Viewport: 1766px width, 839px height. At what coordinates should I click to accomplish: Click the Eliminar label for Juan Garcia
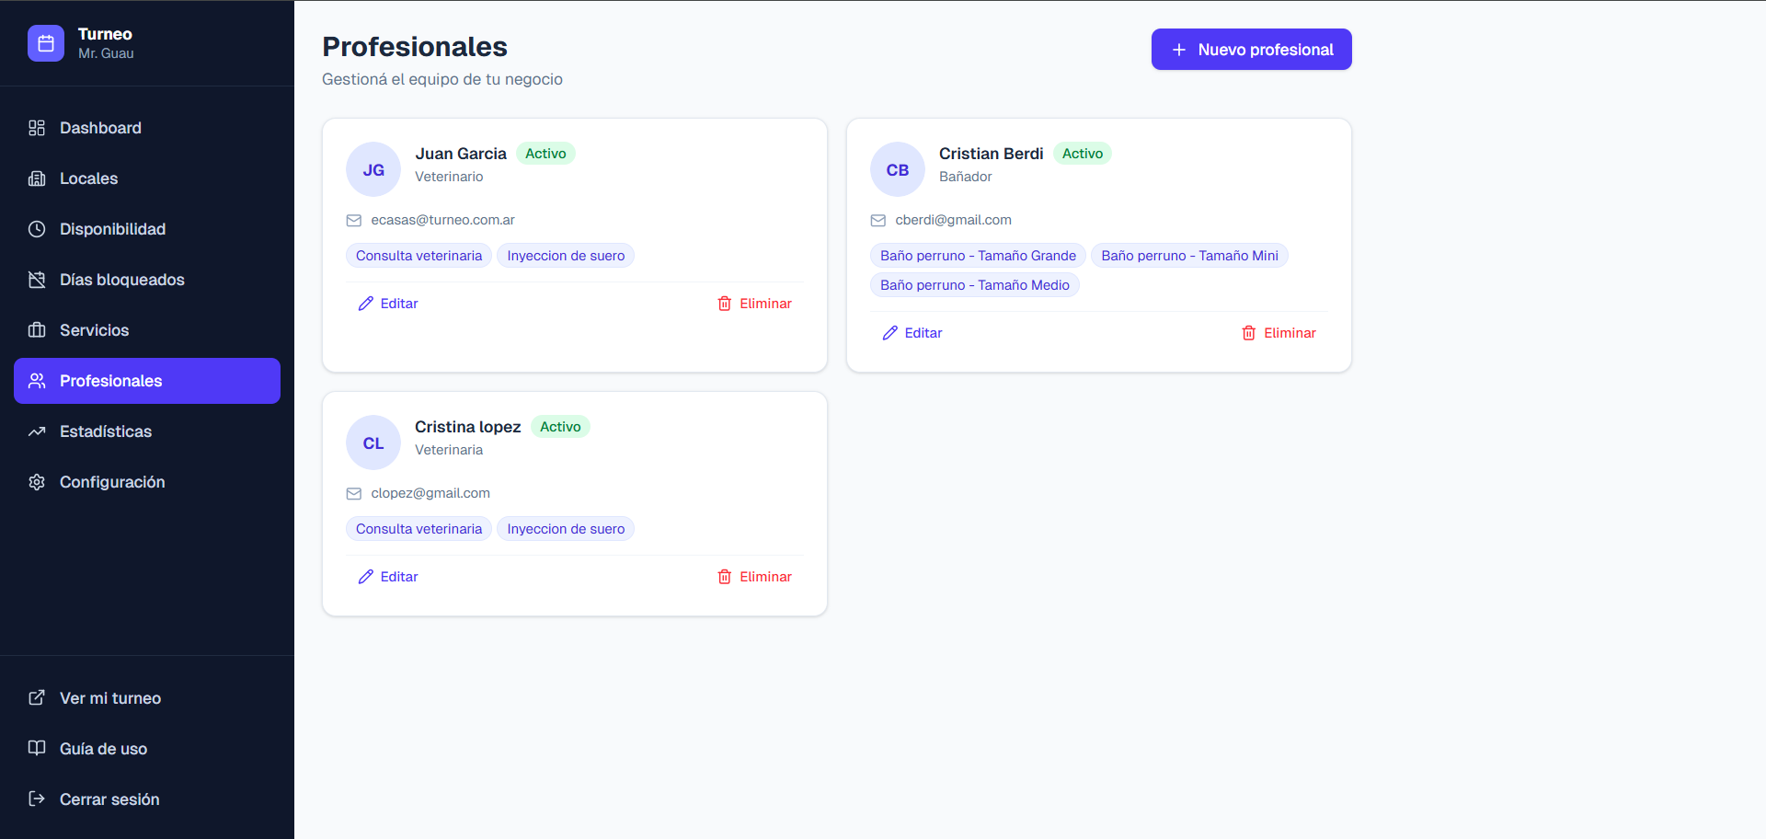[x=765, y=304]
